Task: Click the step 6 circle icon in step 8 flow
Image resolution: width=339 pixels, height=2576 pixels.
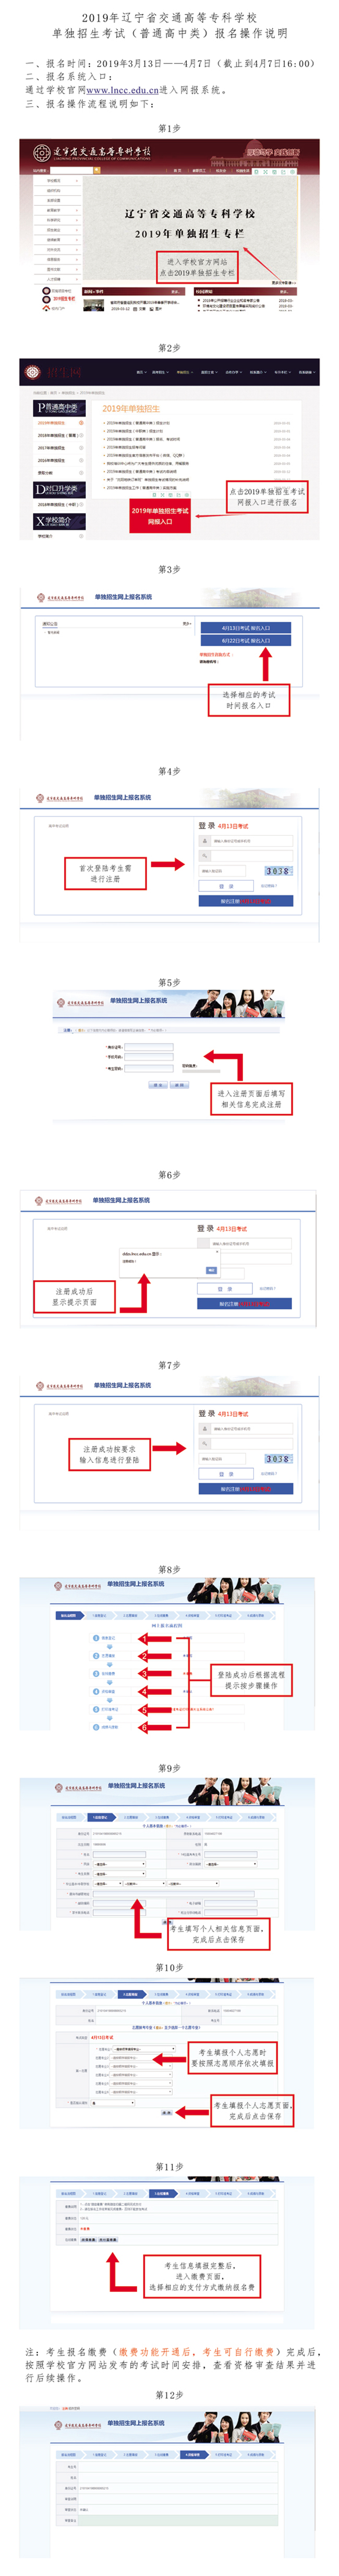Action: (x=96, y=1727)
